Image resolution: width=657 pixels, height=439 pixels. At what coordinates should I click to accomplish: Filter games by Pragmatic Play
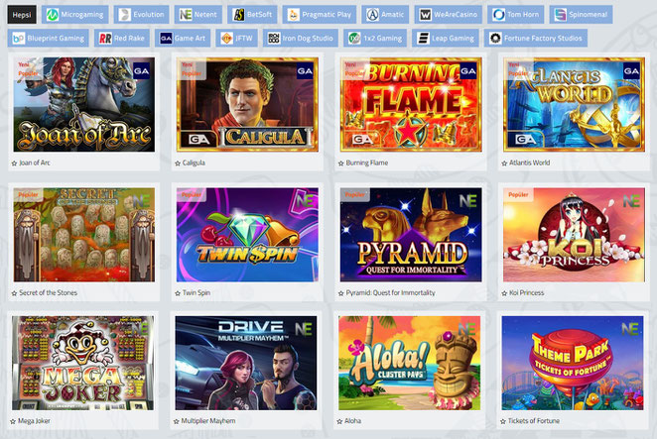click(x=320, y=15)
